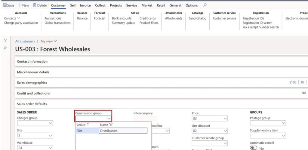Open the Attachments action

tap(174, 18)
